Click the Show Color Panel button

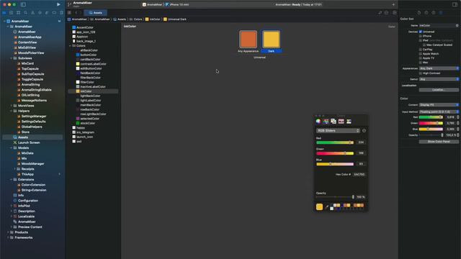[x=439, y=142]
